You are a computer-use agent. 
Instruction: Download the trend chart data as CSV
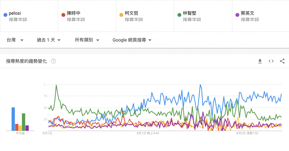260,61
